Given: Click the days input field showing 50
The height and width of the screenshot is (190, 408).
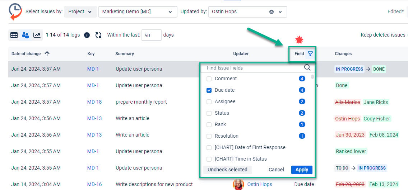Looking at the screenshot, I should point(152,35).
